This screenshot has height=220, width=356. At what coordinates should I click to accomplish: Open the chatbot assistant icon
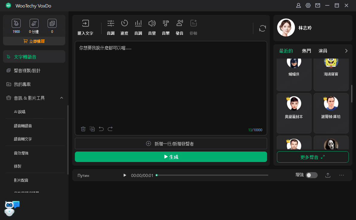tap(12, 208)
